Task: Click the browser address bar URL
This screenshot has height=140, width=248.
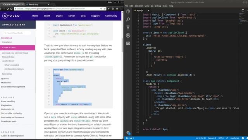Action: 55,9
